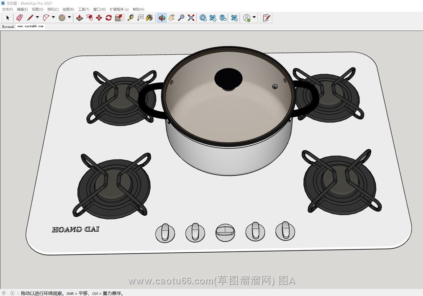Toggle the Orbit tool in toolbar
The width and height of the screenshot is (423, 296).
pos(161,18)
